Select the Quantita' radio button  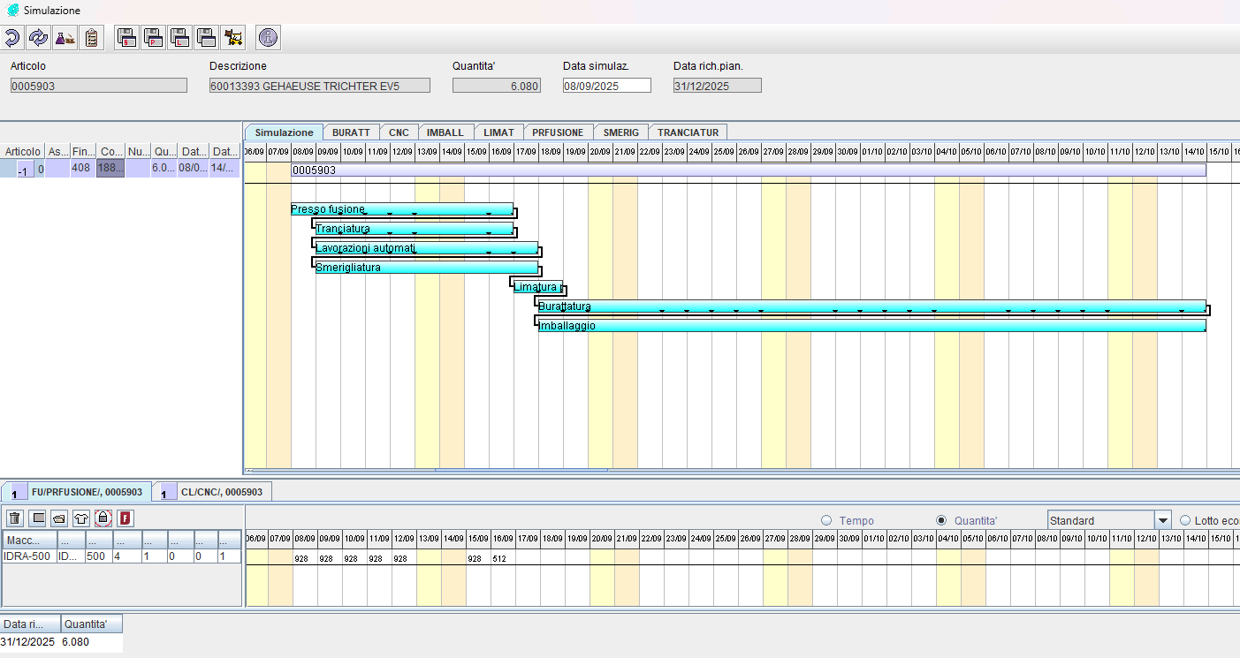(x=940, y=520)
